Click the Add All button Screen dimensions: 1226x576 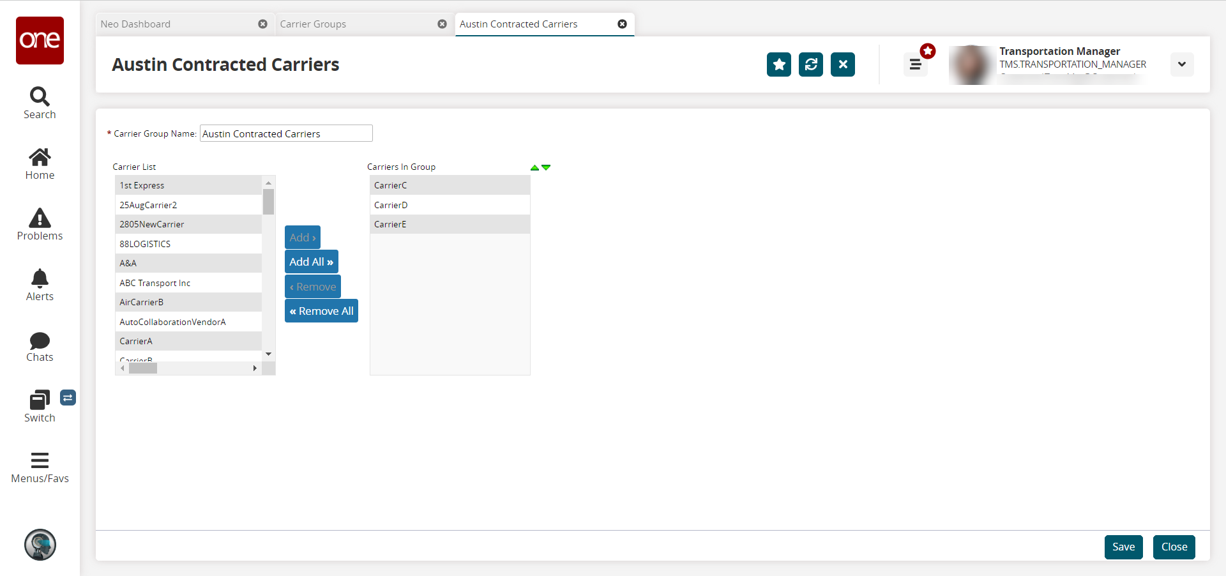coord(312,262)
